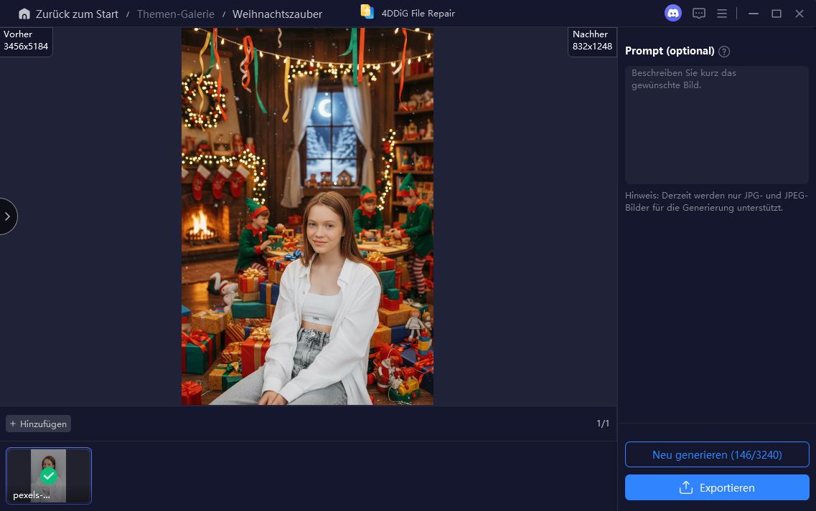Click the Exportieren button
This screenshot has width=816, height=511.
[x=717, y=488]
